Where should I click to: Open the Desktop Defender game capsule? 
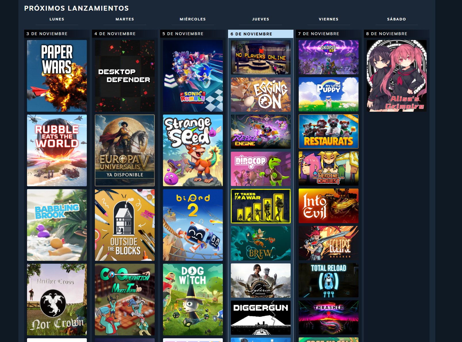pyautogui.click(x=125, y=76)
